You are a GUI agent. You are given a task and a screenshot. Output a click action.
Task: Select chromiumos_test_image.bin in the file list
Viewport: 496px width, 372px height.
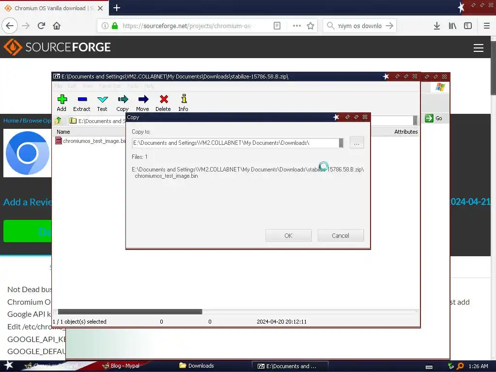coord(91,141)
